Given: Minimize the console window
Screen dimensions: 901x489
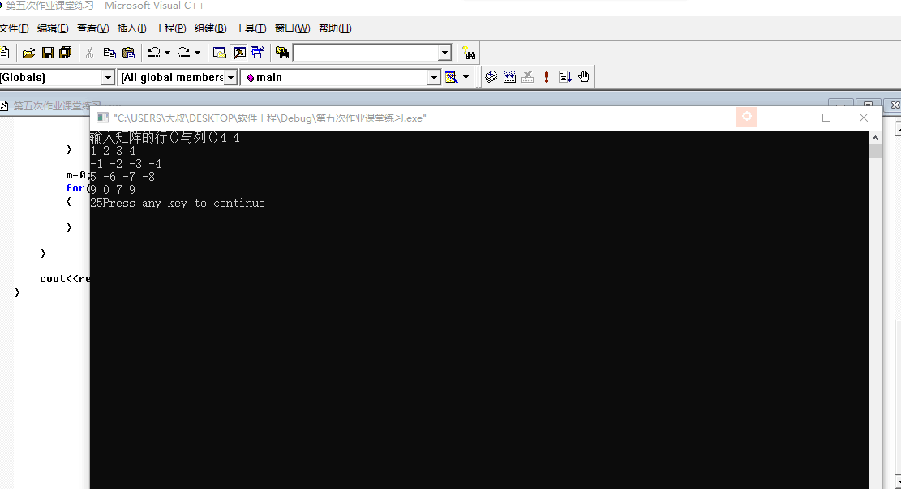Looking at the screenshot, I should (790, 118).
